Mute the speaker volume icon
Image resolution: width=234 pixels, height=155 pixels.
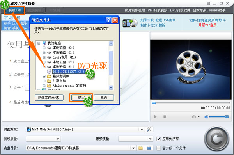point(206,117)
